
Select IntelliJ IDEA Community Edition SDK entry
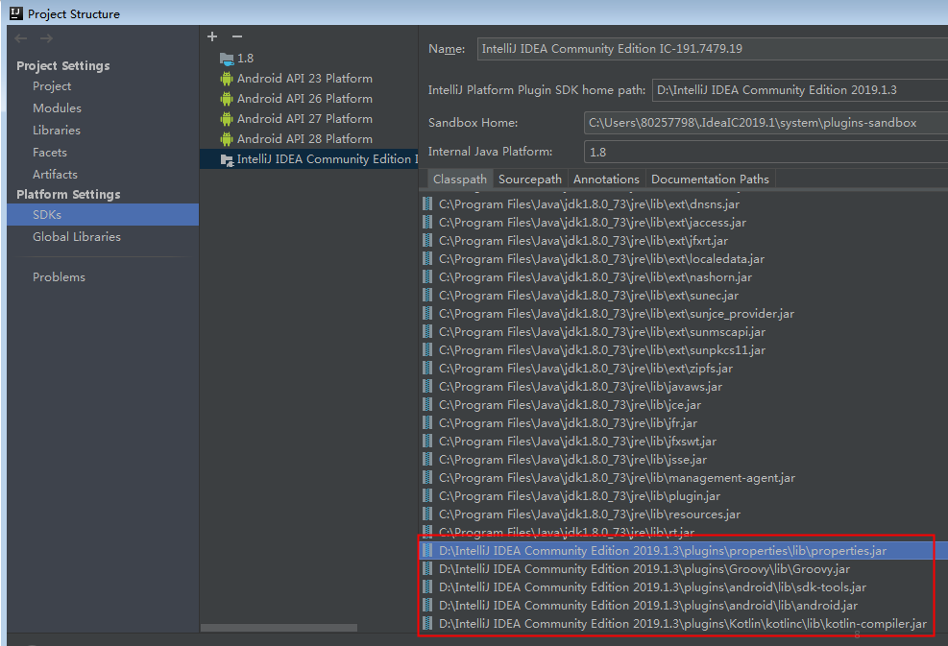coord(309,159)
